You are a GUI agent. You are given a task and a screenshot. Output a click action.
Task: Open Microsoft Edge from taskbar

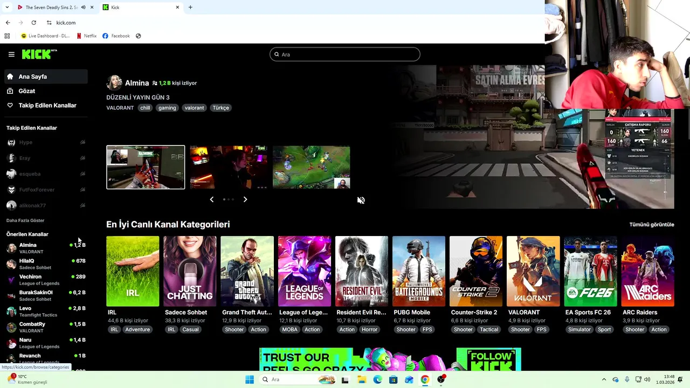coord(377,379)
